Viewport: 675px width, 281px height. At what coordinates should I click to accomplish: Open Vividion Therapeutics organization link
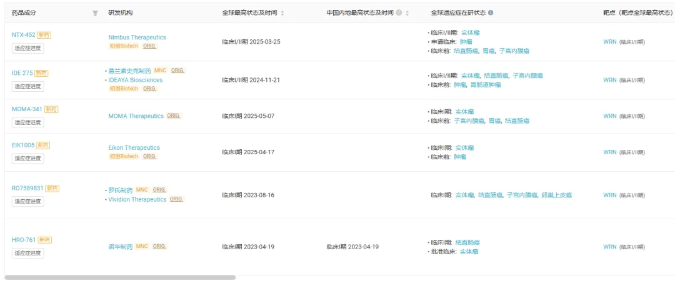137,200
